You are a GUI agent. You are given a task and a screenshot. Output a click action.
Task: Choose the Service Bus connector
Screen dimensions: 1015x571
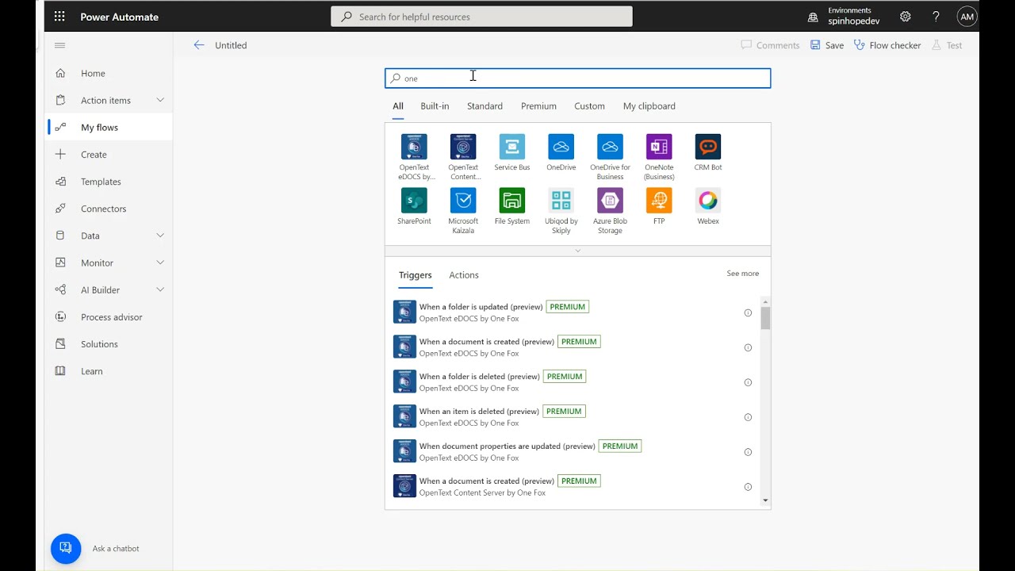click(x=512, y=147)
